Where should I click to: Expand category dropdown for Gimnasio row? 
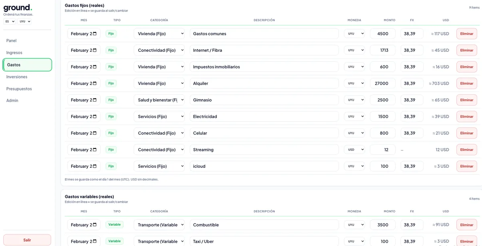click(159, 100)
